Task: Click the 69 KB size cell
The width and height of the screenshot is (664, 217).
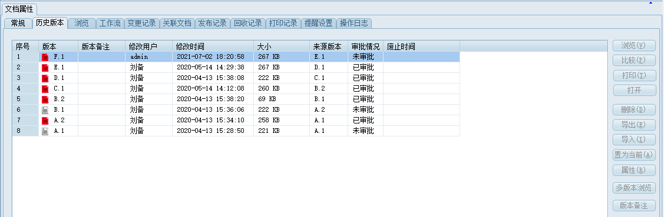Action: pos(282,99)
